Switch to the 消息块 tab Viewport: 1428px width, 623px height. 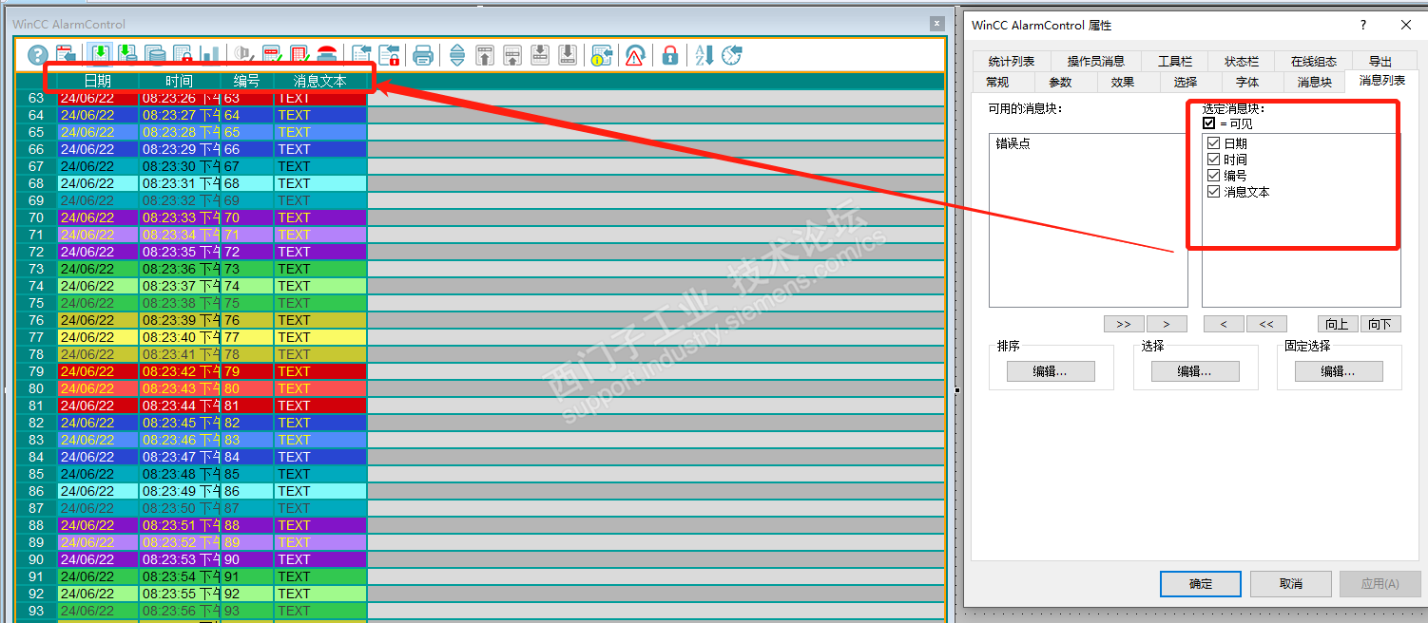click(x=1315, y=83)
